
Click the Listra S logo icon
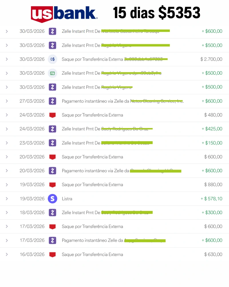[52, 199]
